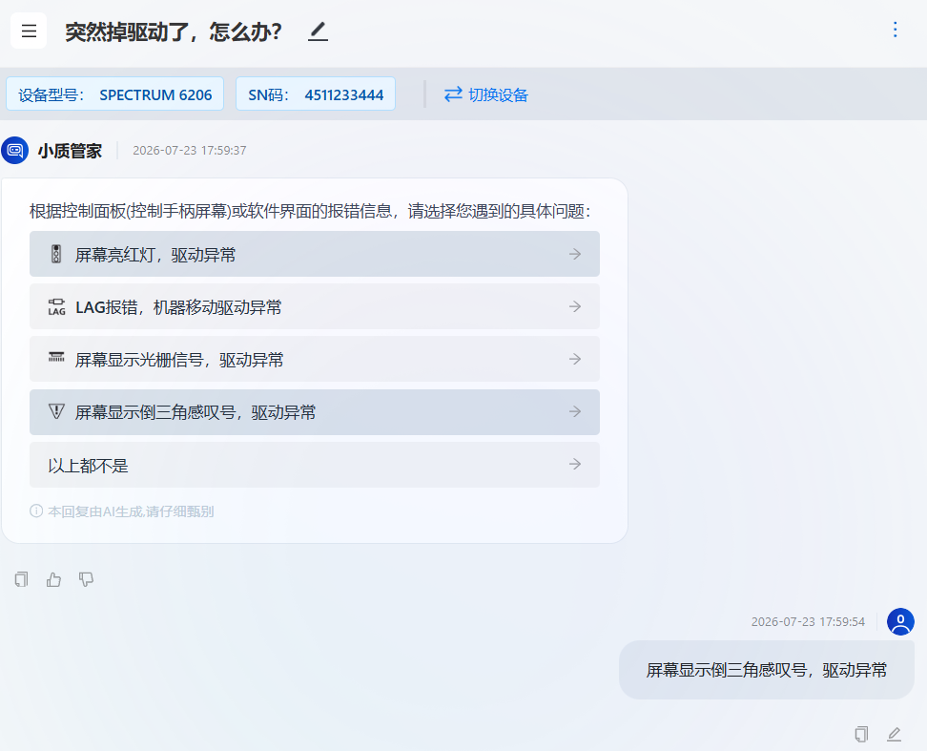Open the three-dot more options menu
The height and width of the screenshot is (751, 927).
point(896,30)
